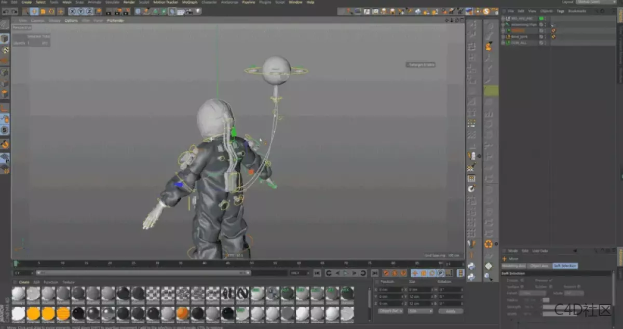Select the first orange material swatch

(33, 313)
